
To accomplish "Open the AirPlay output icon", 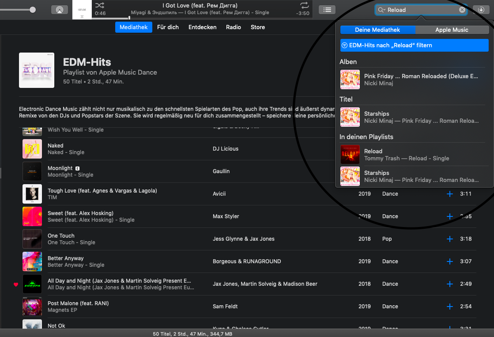I will 60,10.
